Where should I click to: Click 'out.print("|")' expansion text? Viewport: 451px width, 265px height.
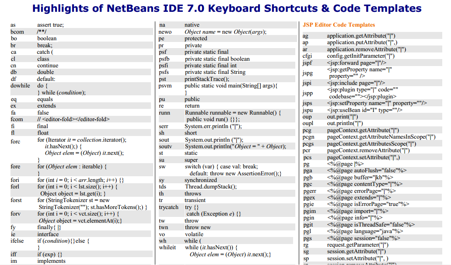coord(342,117)
